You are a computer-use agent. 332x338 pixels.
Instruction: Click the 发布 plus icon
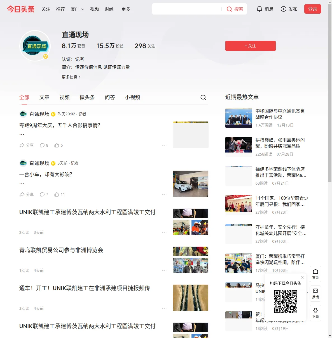(284, 9)
